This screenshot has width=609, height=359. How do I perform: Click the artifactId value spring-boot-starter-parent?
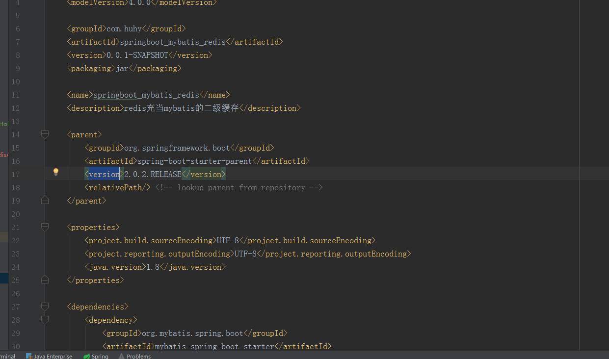194,161
